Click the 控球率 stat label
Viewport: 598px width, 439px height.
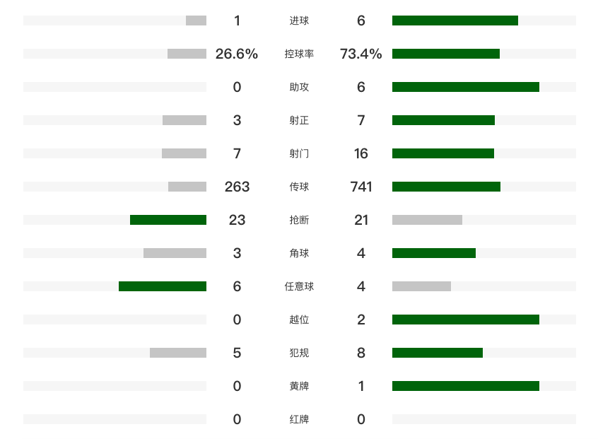(x=299, y=54)
